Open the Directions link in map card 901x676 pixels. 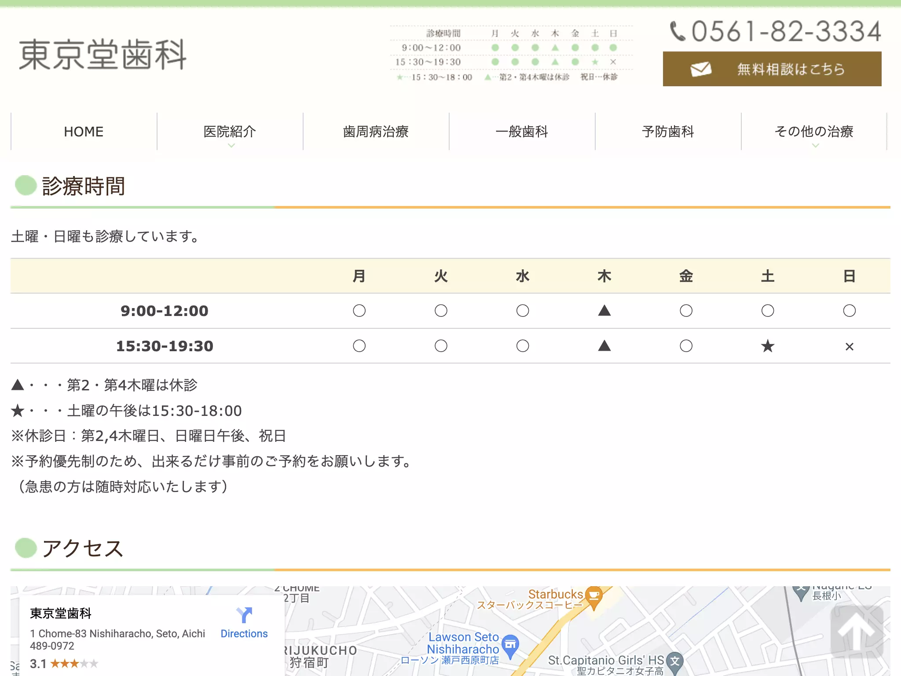pyautogui.click(x=244, y=634)
